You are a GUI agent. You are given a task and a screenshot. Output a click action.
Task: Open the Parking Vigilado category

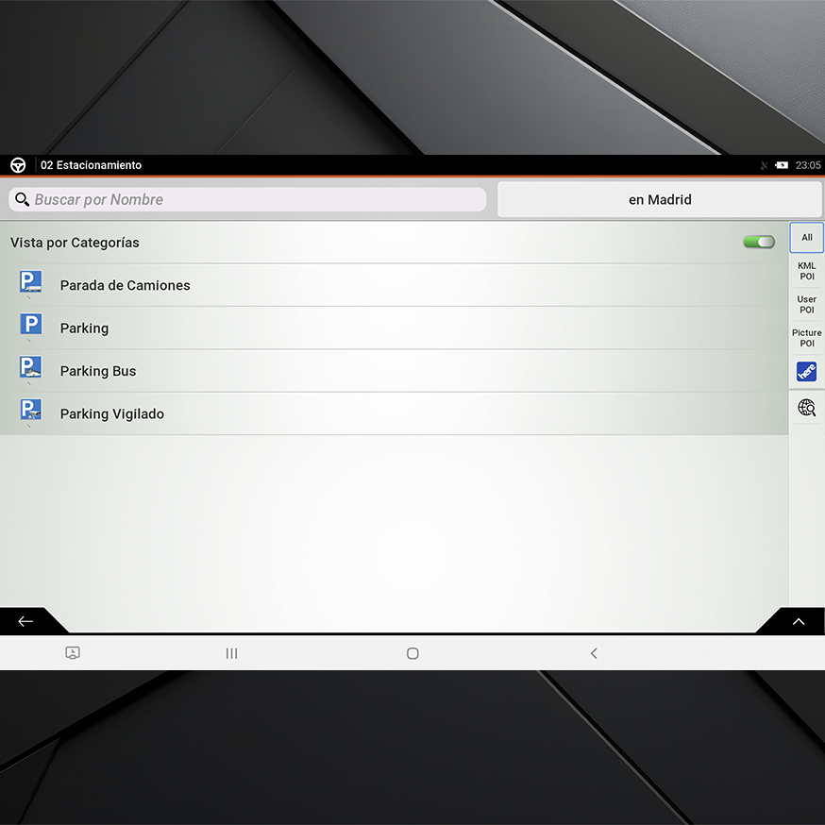[x=112, y=414]
